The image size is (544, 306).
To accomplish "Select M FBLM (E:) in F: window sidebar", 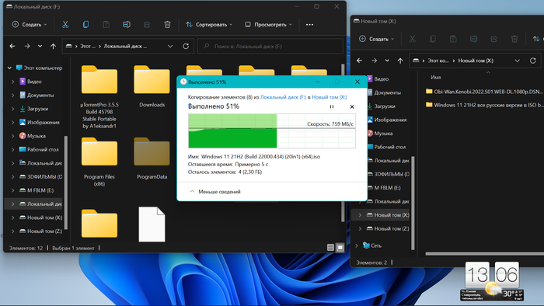I will (37, 190).
